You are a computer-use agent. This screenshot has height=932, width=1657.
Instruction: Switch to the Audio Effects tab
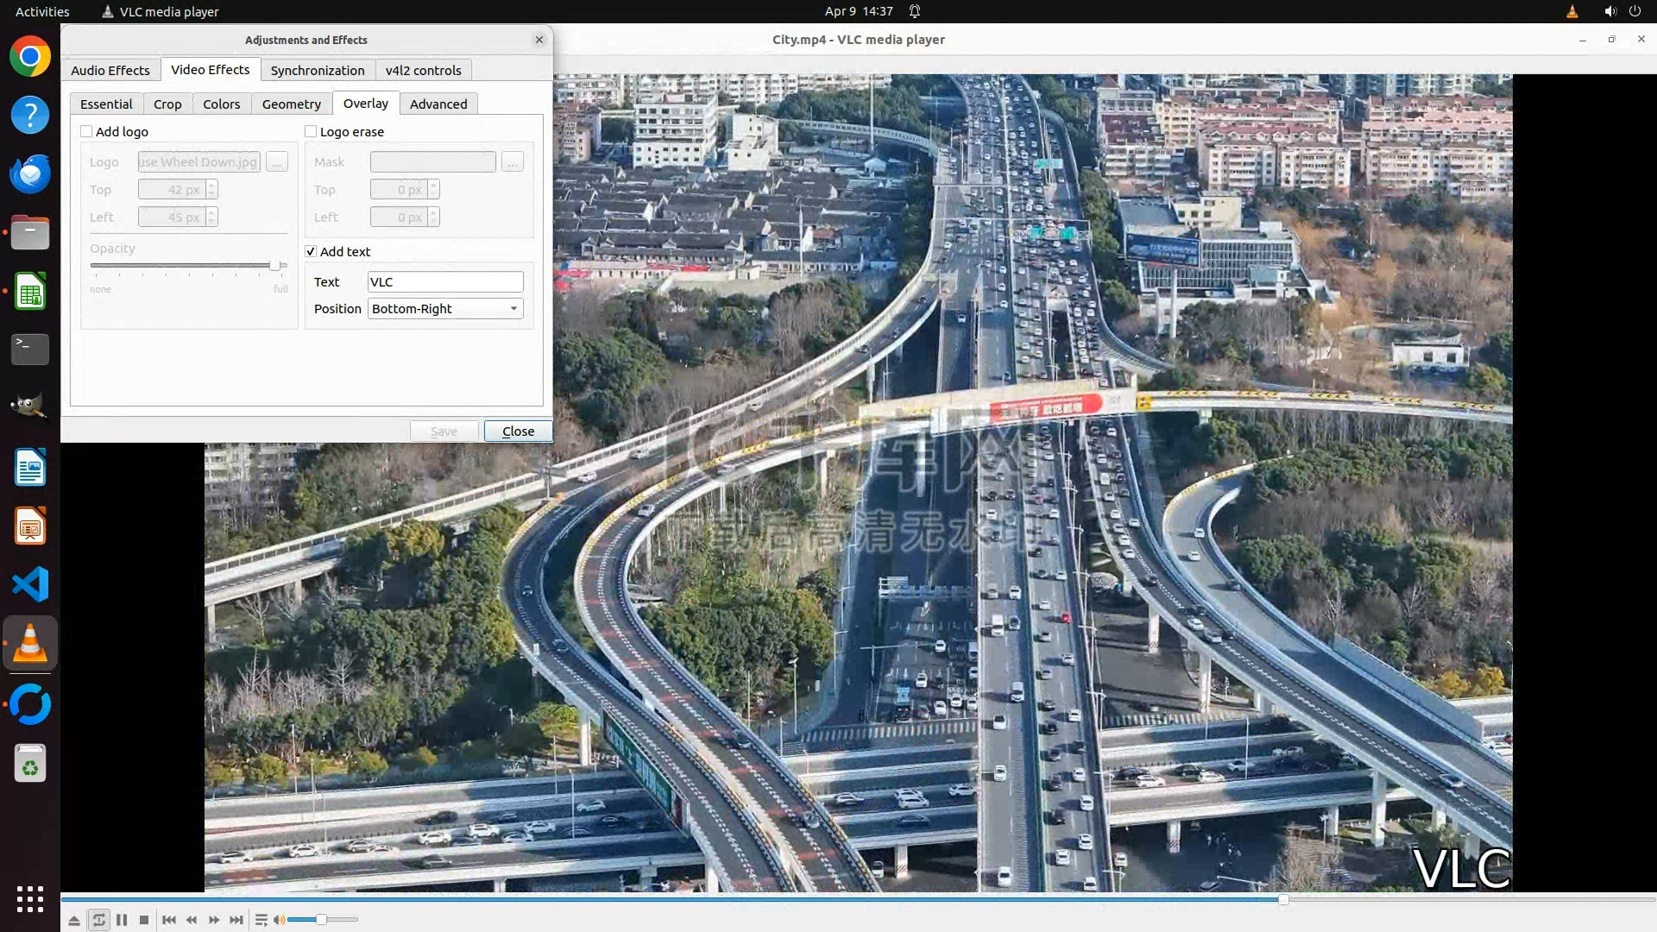click(110, 70)
